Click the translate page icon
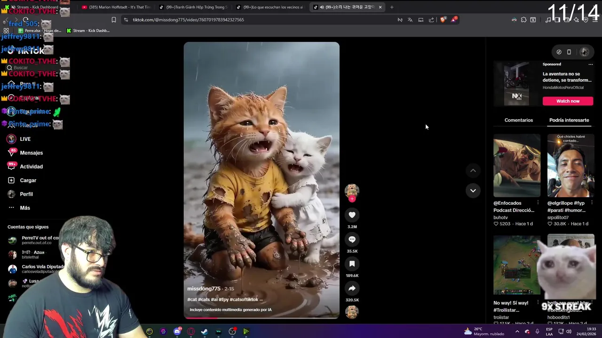 click(410, 20)
